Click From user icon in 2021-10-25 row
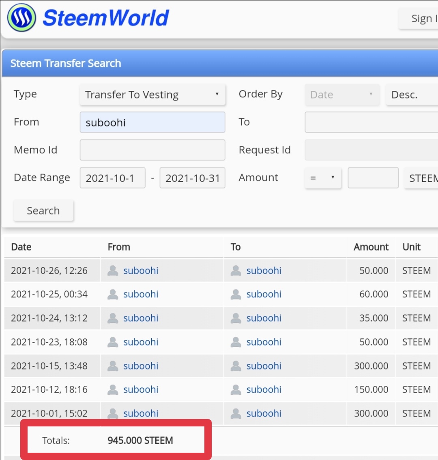438x460 pixels. (x=113, y=294)
